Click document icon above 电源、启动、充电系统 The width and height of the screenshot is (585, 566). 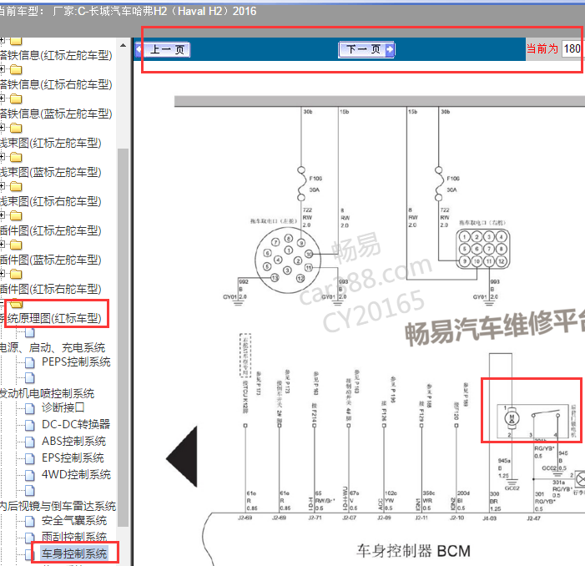pyautogui.click(x=30, y=332)
